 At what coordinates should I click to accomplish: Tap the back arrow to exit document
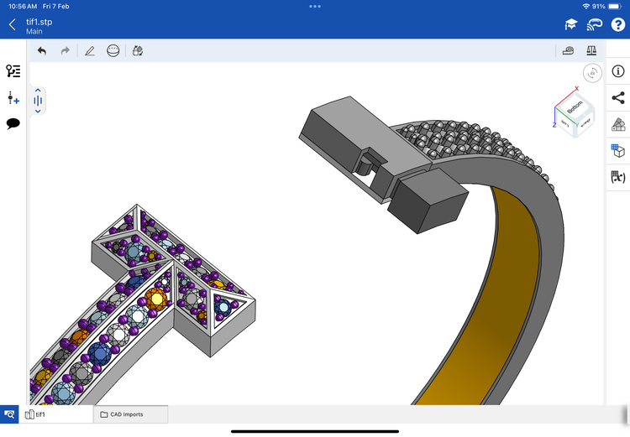click(12, 24)
